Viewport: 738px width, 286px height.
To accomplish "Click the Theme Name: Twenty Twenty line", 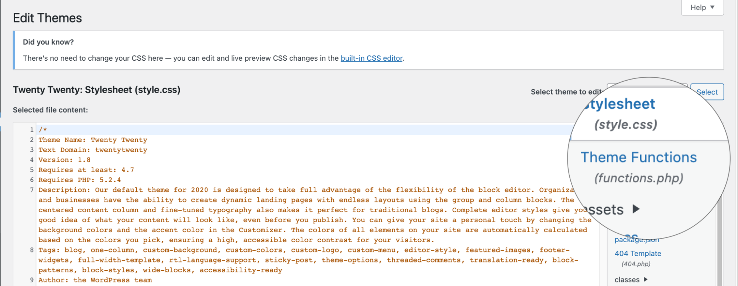I will (93, 140).
